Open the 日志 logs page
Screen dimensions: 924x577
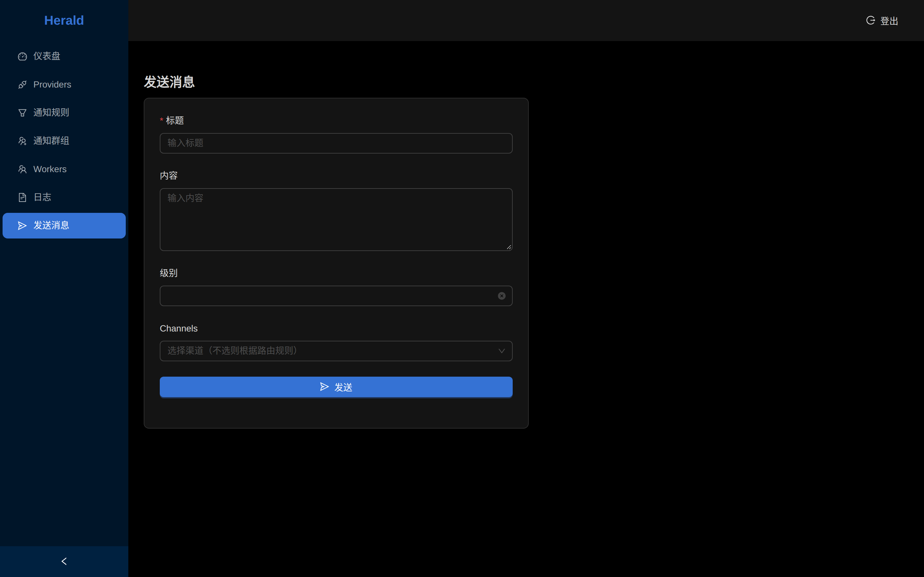(x=64, y=197)
